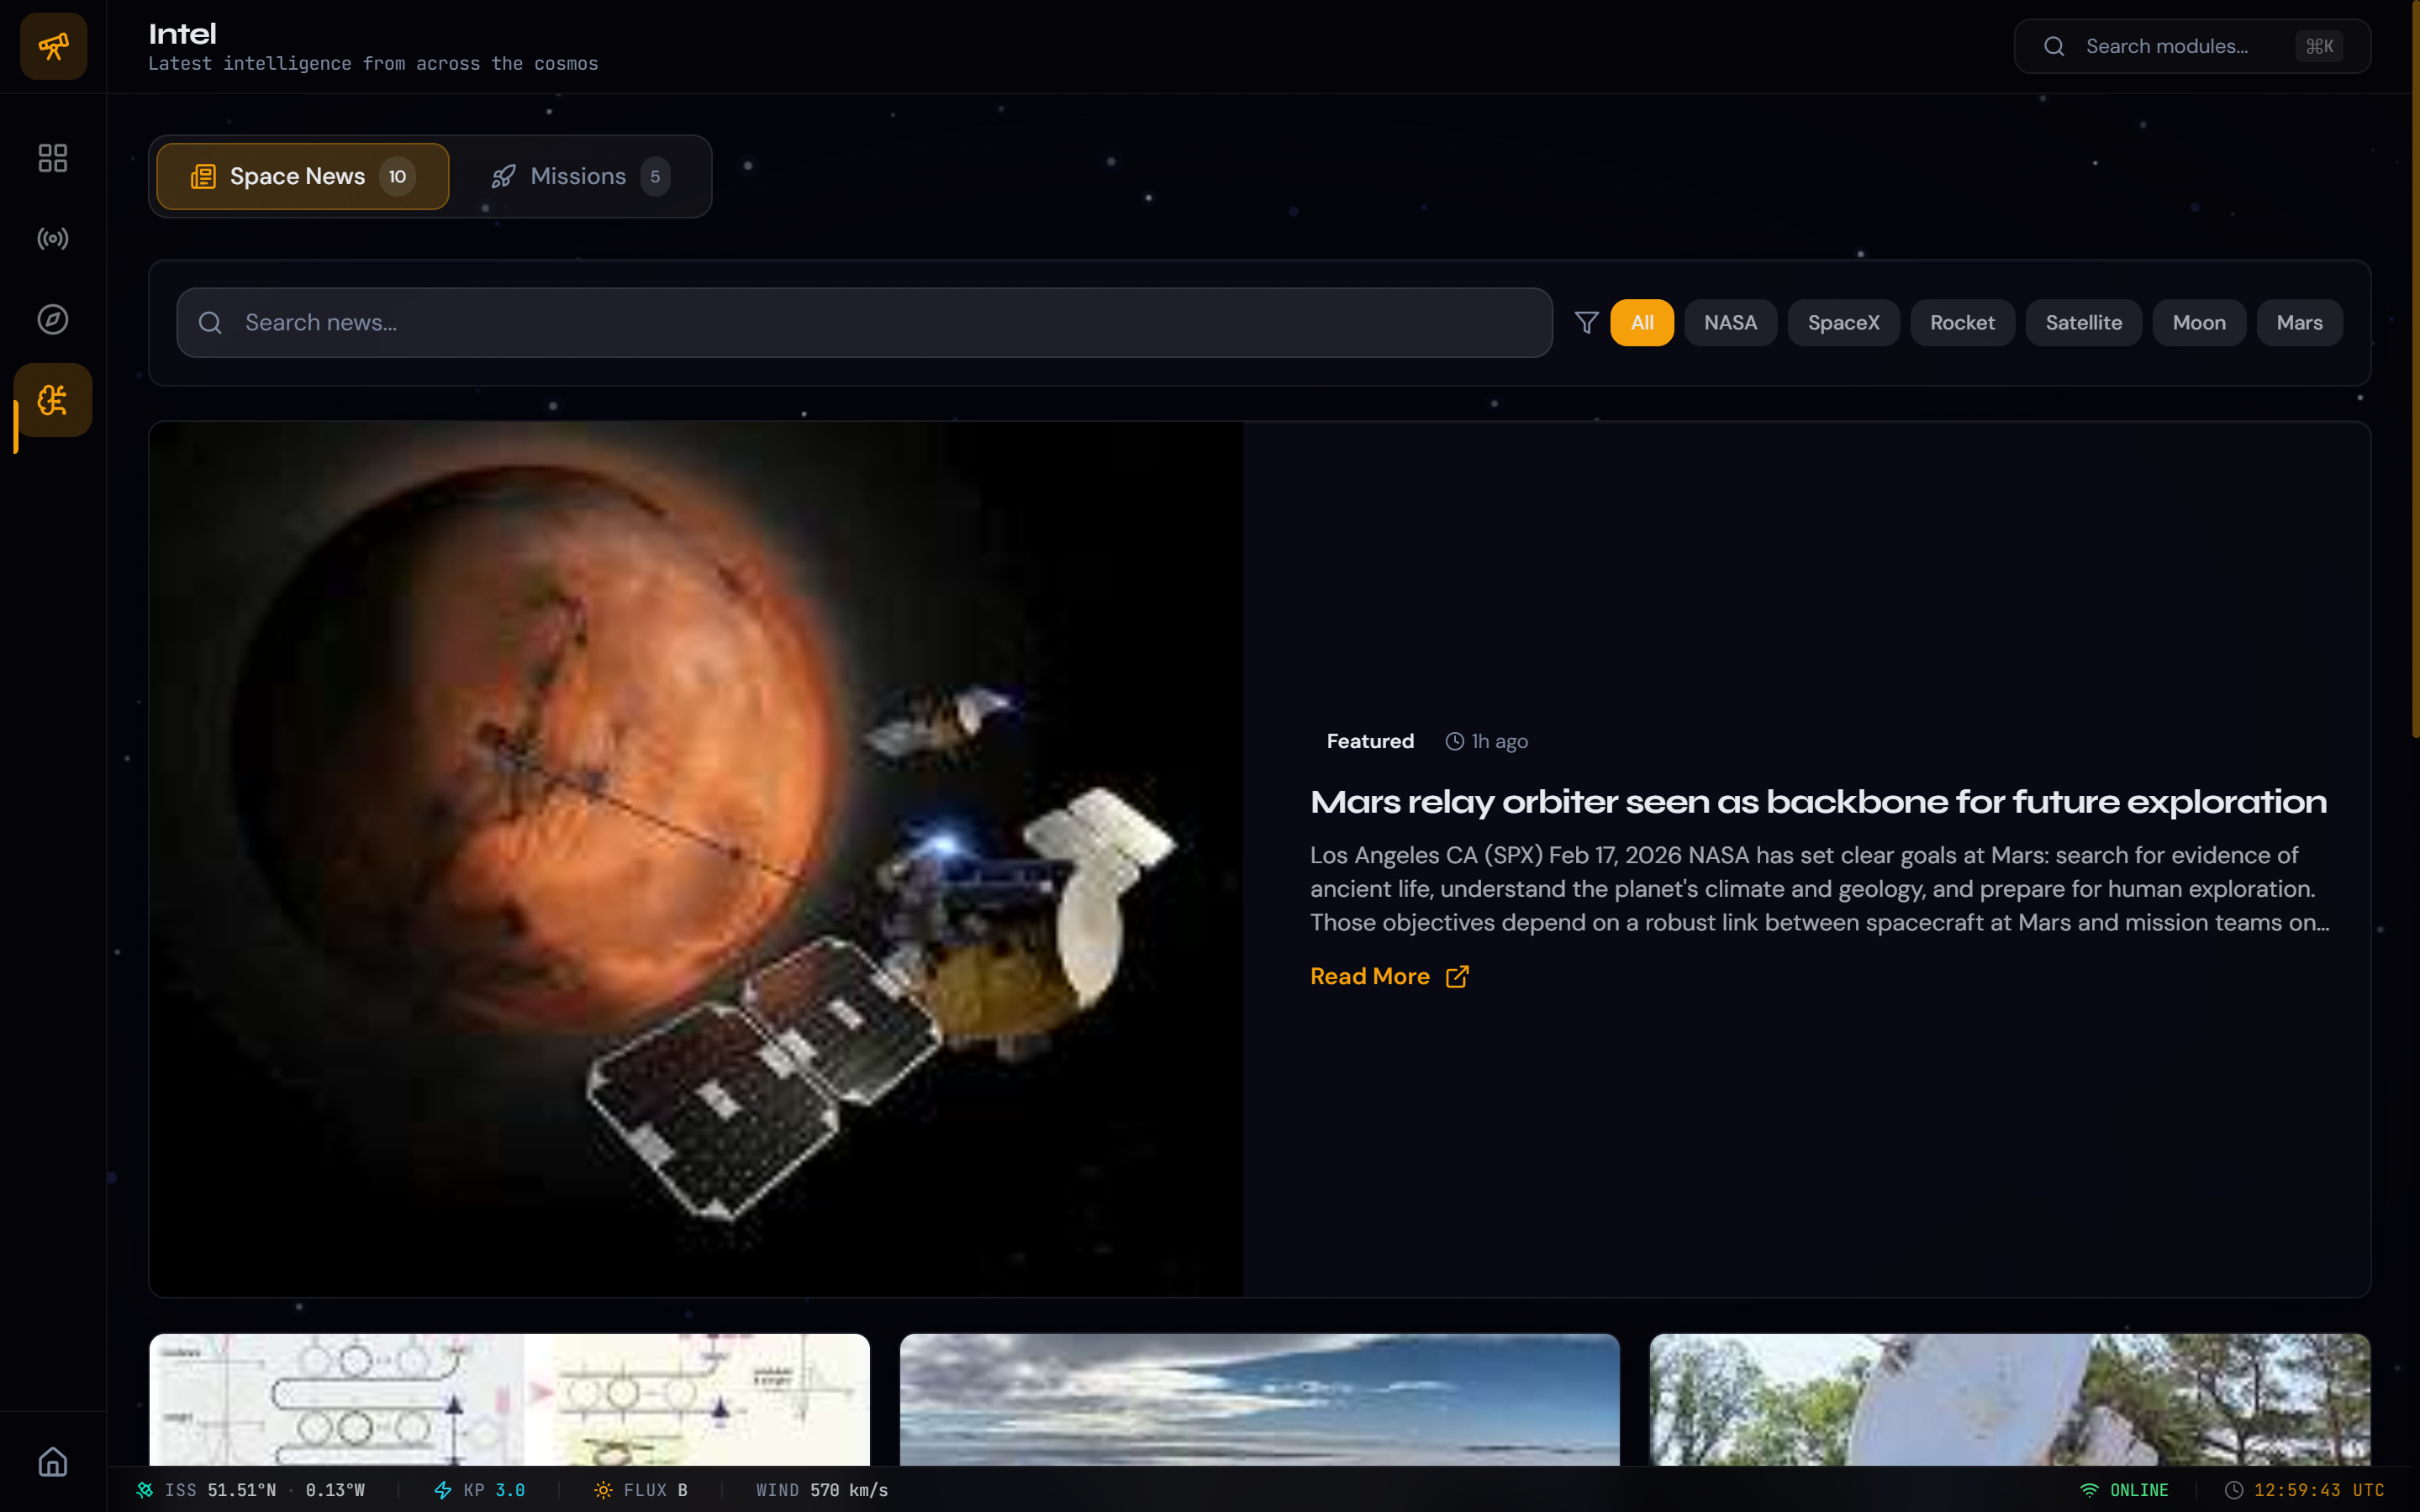This screenshot has width=2420, height=1512.
Task: Open the Mars relay orbiter article headline
Action: tap(1817, 802)
